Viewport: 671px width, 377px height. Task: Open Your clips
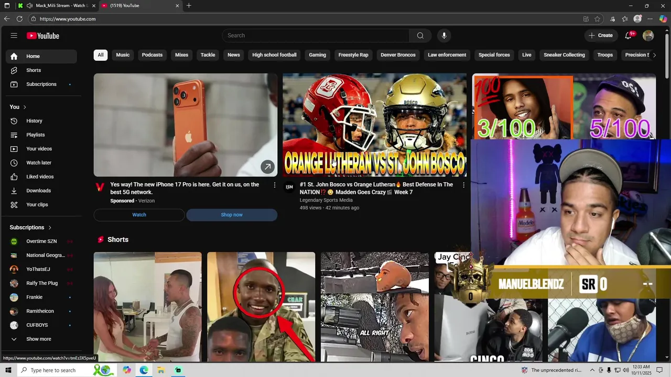[x=41, y=205]
